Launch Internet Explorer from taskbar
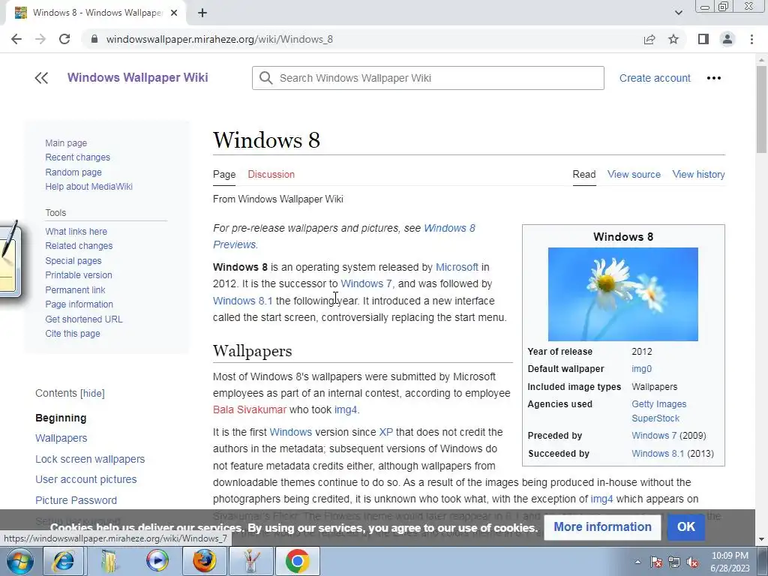Image resolution: width=768 pixels, height=576 pixels. pyautogui.click(x=63, y=561)
